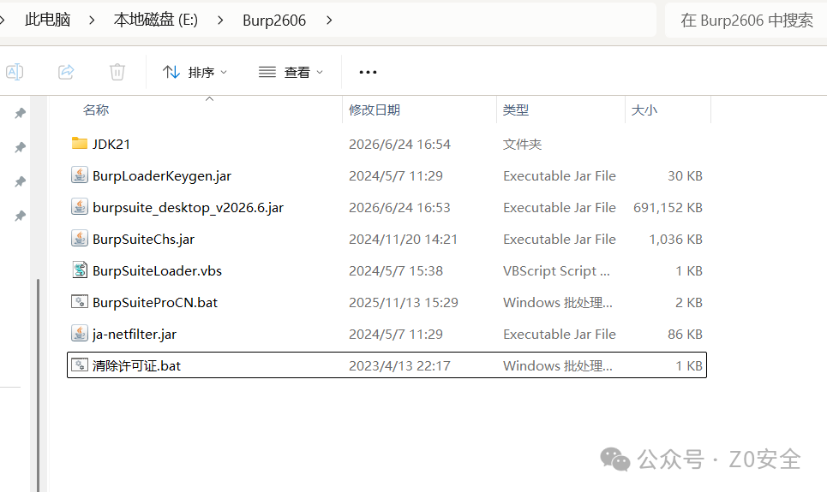Click the 691,152 KB size cell
The image size is (827, 492).
[x=668, y=208]
